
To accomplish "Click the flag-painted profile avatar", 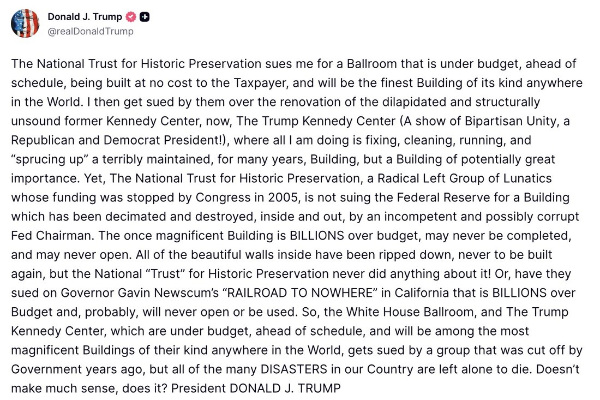I will pyautogui.click(x=25, y=23).
